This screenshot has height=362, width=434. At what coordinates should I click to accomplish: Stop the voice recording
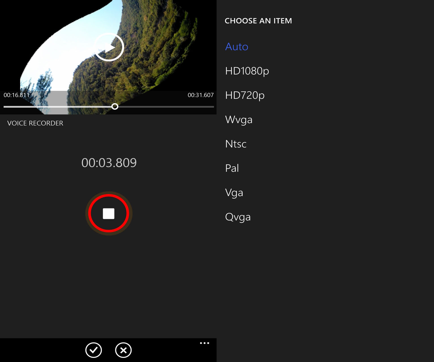[109, 214]
